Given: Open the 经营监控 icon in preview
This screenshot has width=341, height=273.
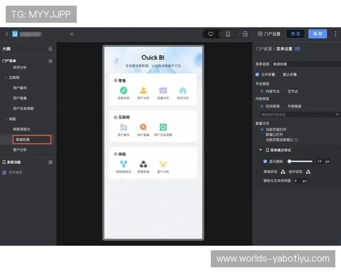Looking at the screenshot, I should 123,90.
